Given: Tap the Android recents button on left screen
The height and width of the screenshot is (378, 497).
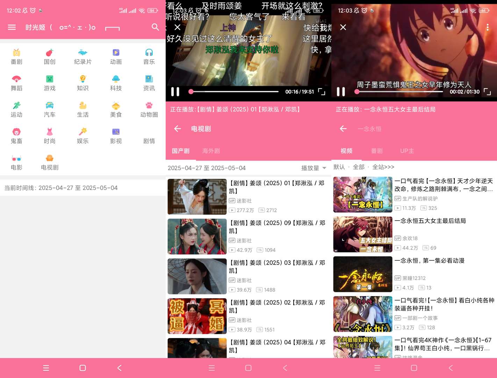Looking at the screenshot, I should pos(46,368).
